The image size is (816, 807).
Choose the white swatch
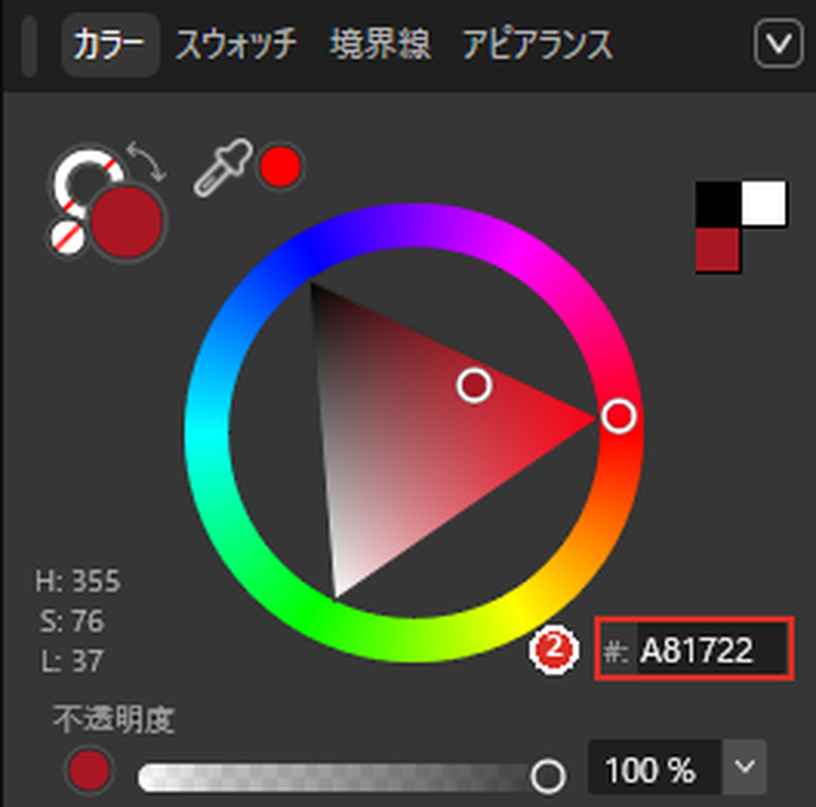pos(764,203)
